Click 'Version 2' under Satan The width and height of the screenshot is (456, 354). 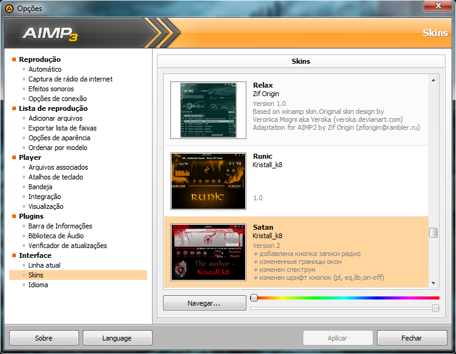coord(267,246)
